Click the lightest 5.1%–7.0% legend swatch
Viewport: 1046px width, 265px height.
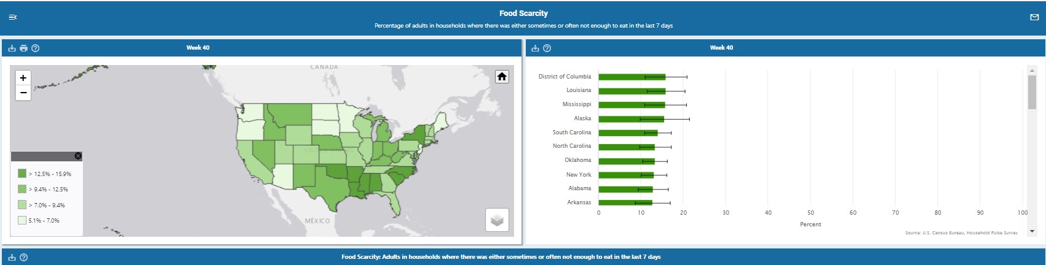tap(22, 220)
